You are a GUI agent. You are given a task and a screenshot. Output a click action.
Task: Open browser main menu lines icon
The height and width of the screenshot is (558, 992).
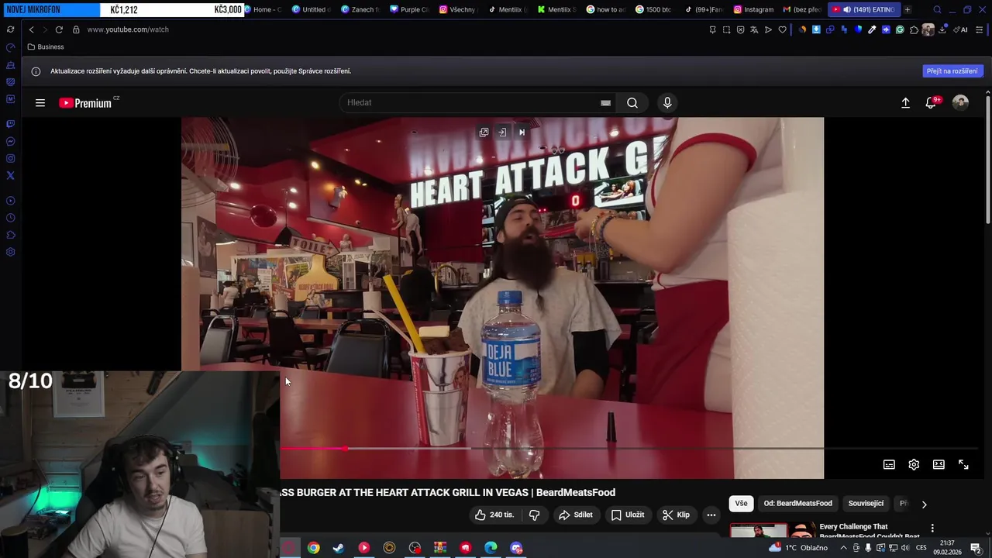pyautogui.click(x=980, y=29)
